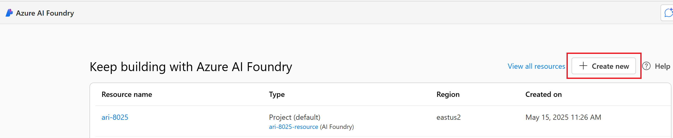
Task: Click the plus icon in Create new
Action: (583, 66)
